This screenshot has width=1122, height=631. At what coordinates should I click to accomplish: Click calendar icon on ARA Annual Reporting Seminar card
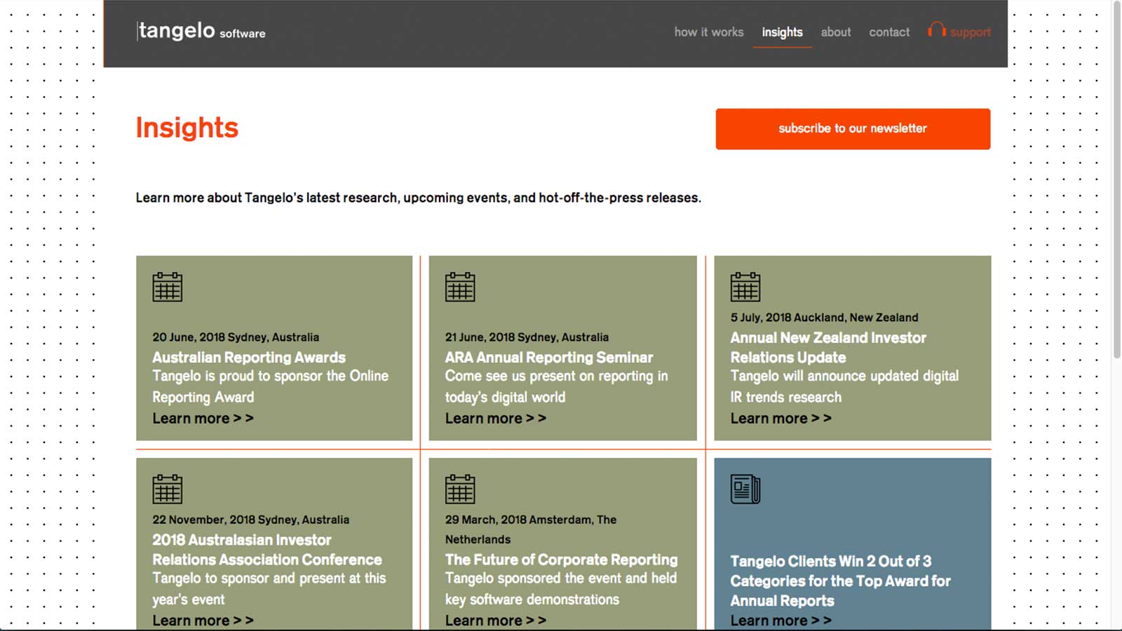[x=460, y=287]
